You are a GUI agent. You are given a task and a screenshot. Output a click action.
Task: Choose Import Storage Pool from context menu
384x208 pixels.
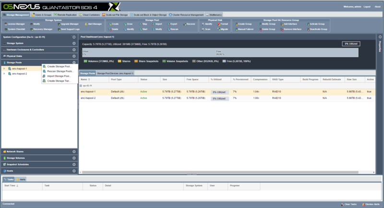[60, 76]
